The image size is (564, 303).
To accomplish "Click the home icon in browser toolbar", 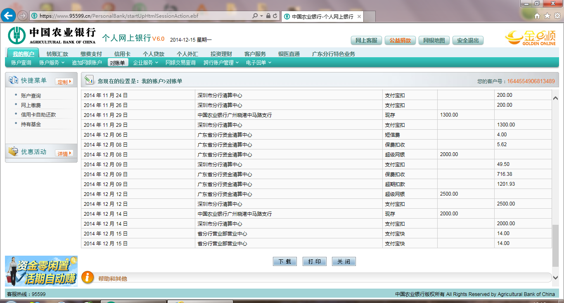I will click(x=537, y=16).
